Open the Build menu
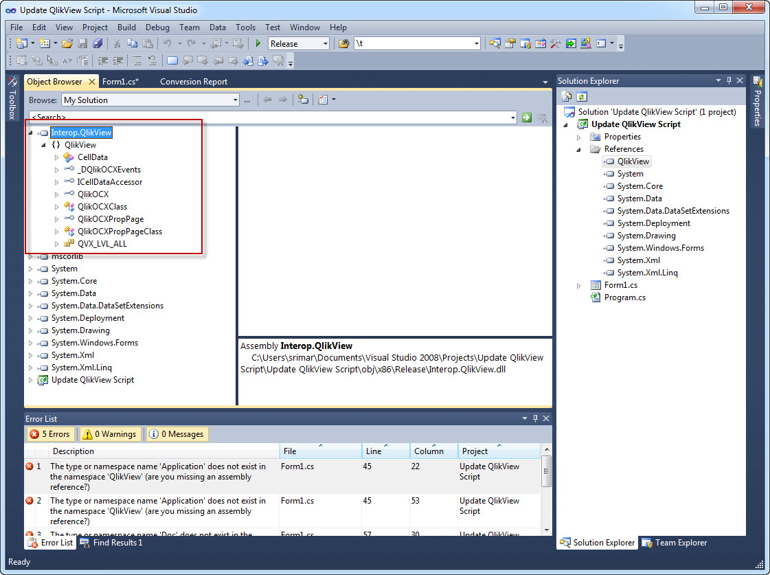Image resolution: width=770 pixels, height=575 pixels. (126, 27)
